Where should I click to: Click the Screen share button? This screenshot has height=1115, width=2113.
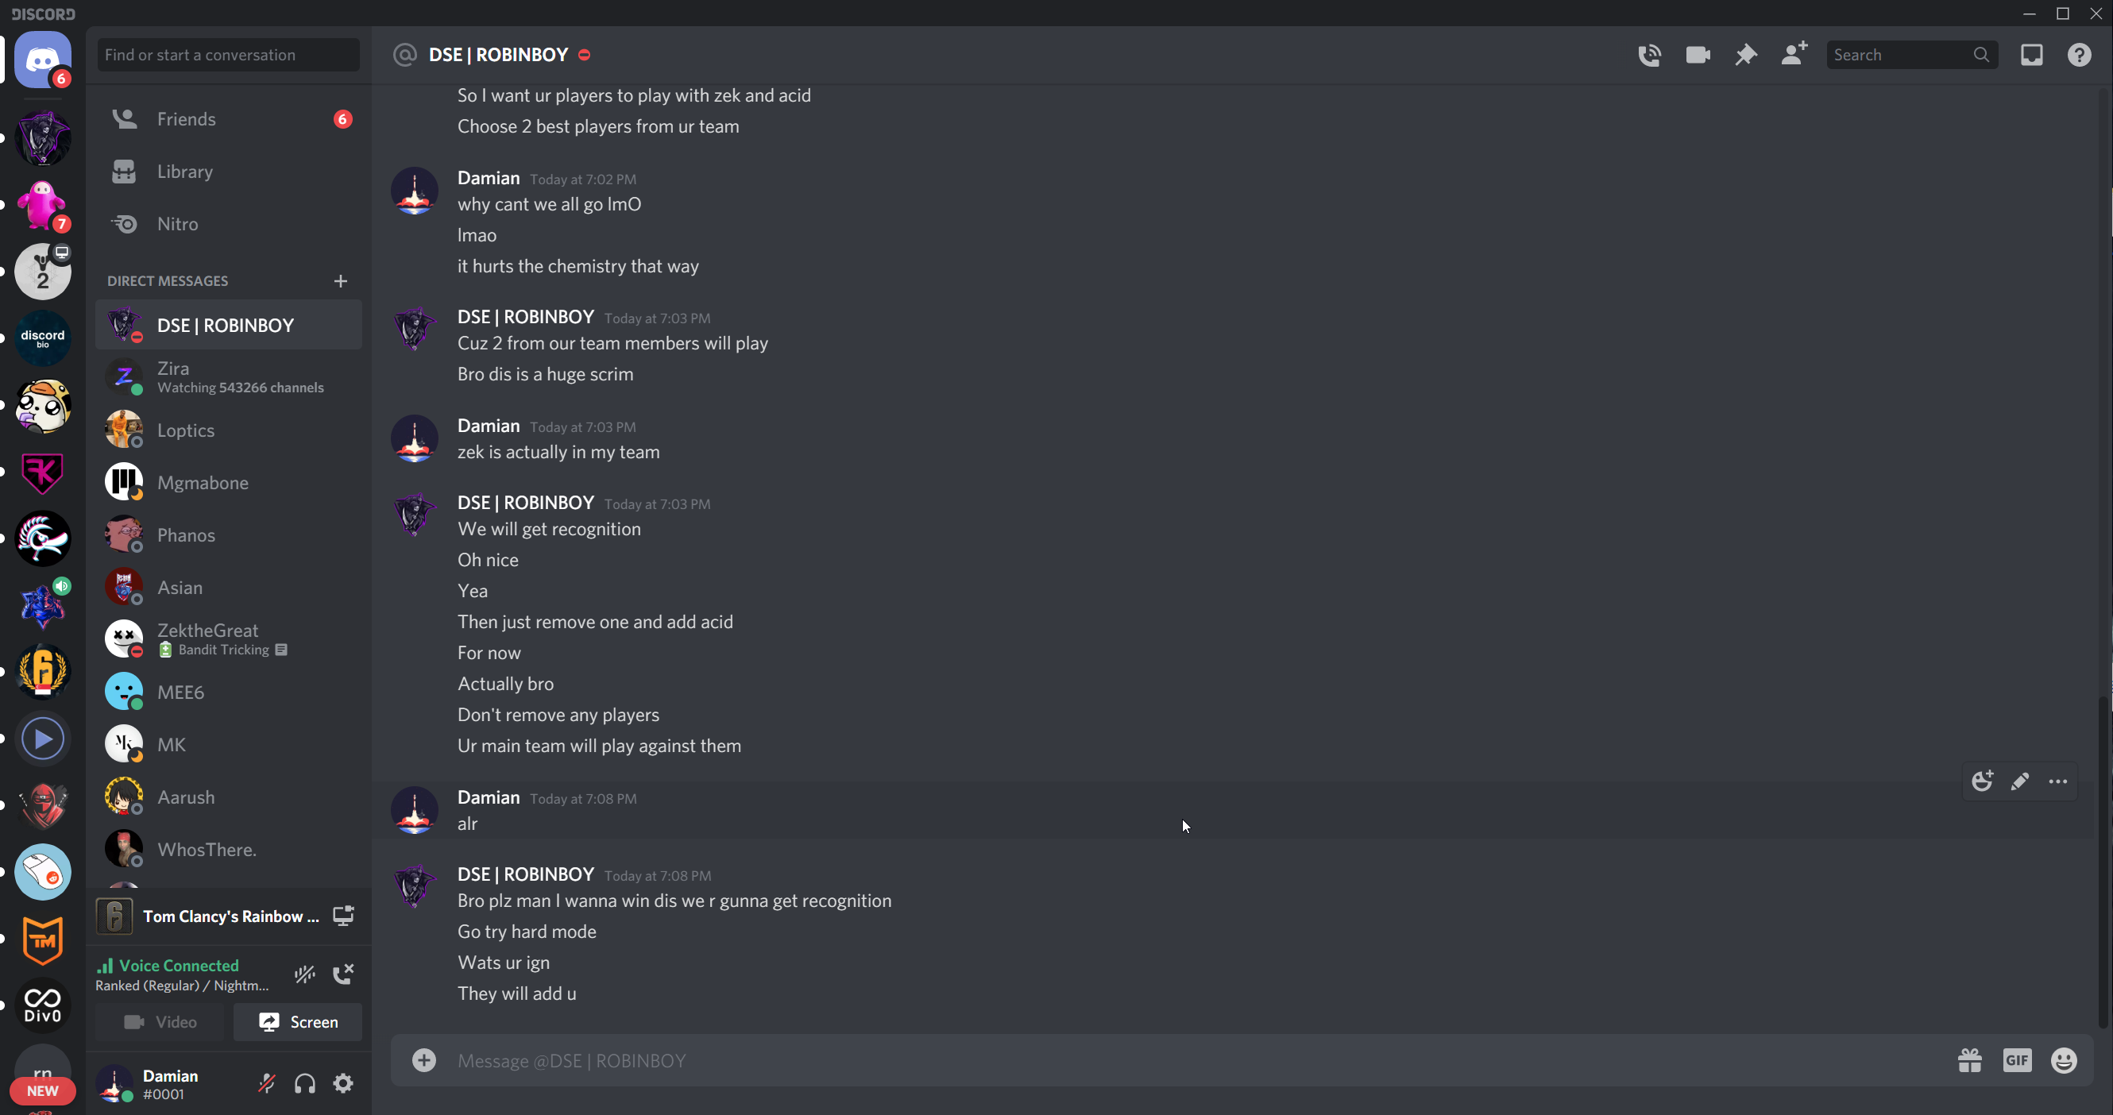click(298, 1022)
